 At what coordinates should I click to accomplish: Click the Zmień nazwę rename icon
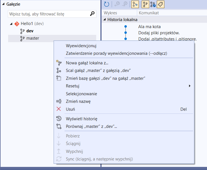coord(59,101)
